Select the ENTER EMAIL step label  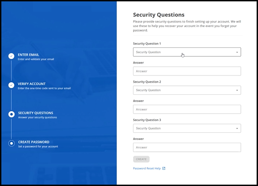(29, 55)
